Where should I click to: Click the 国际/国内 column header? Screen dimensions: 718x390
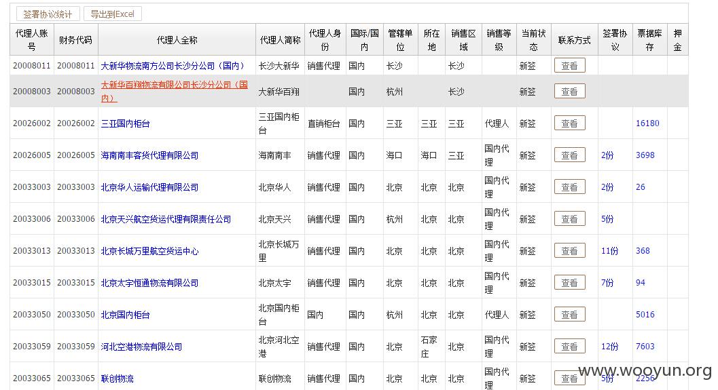point(365,40)
